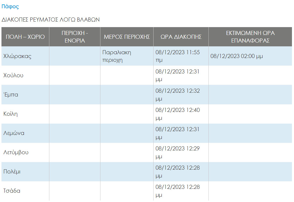Click the ΠΟΛΗ – ΧΩΡΙΟ column header

point(25,37)
